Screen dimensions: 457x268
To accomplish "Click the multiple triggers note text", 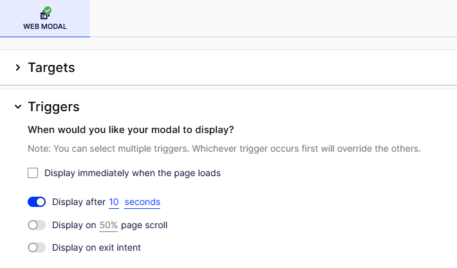I will pos(225,148).
